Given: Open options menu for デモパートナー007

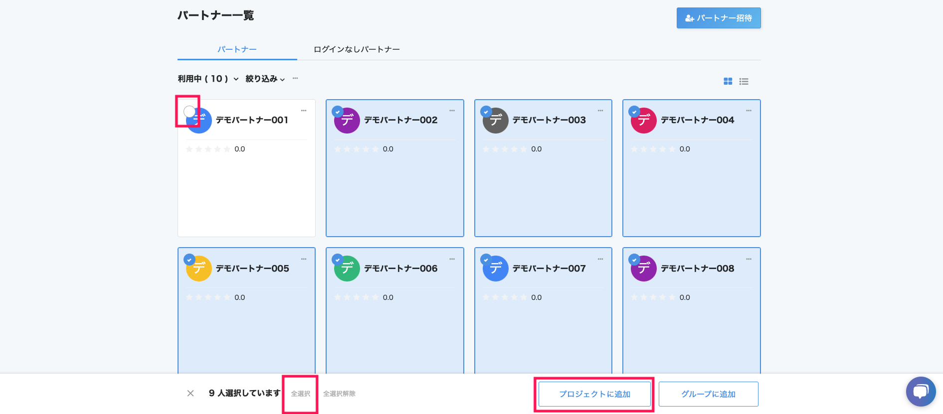Looking at the screenshot, I should pos(600,259).
